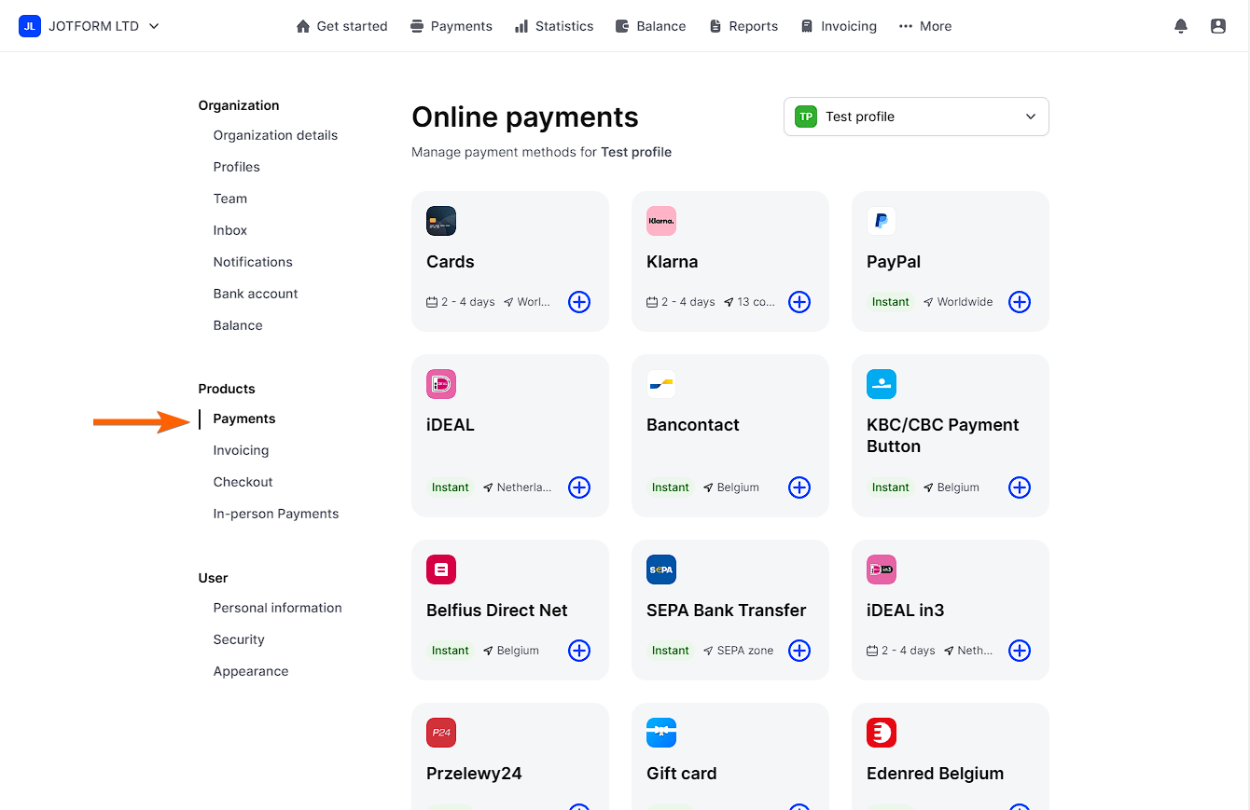Open Appearance settings in the sidebar
The height and width of the screenshot is (810, 1250).
pyautogui.click(x=251, y=671)
